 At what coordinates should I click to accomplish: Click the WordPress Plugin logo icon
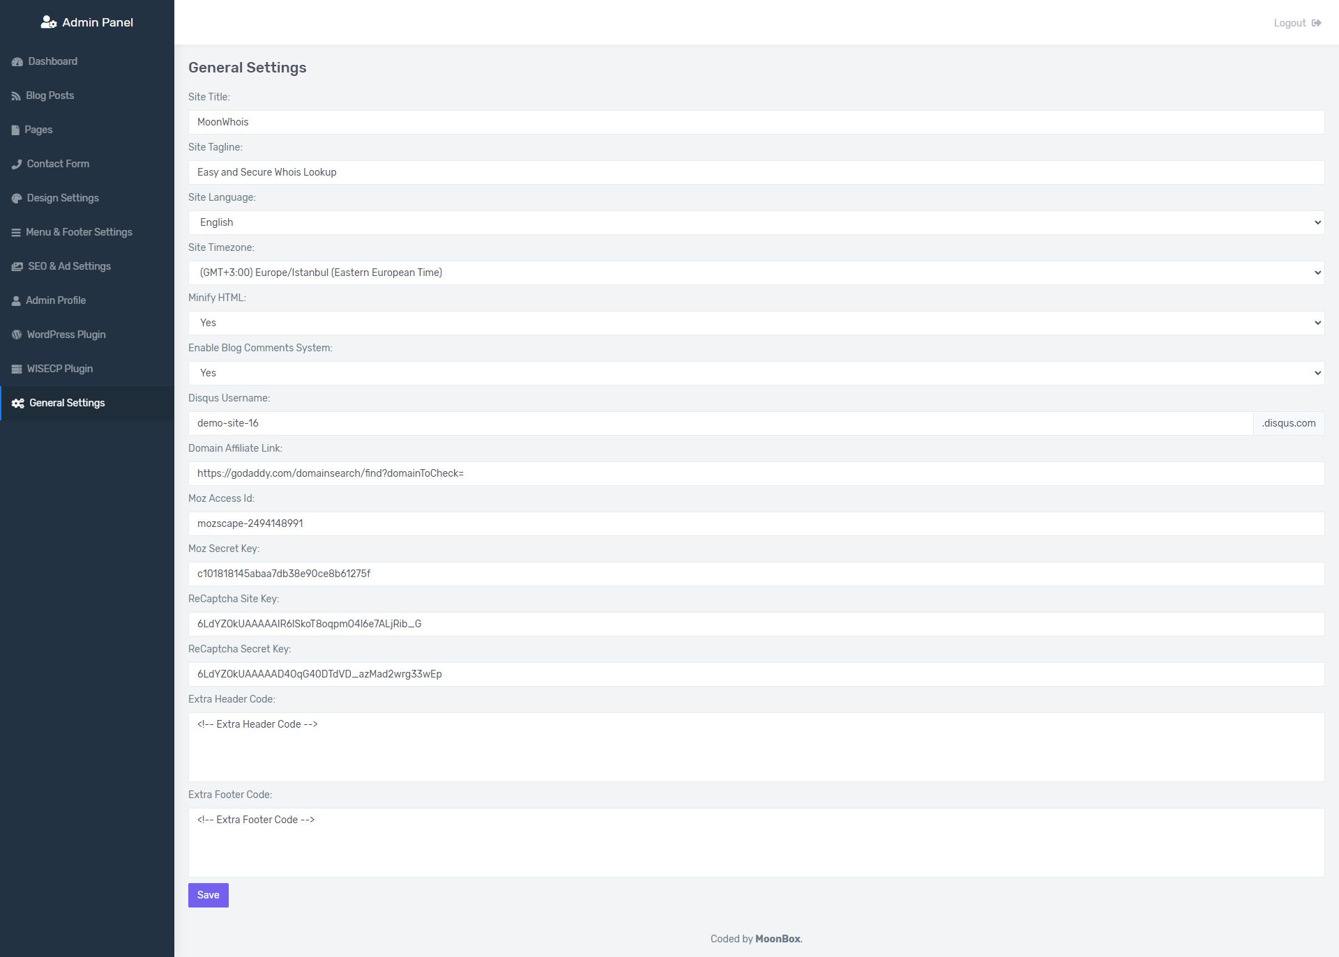coord(17,335)
